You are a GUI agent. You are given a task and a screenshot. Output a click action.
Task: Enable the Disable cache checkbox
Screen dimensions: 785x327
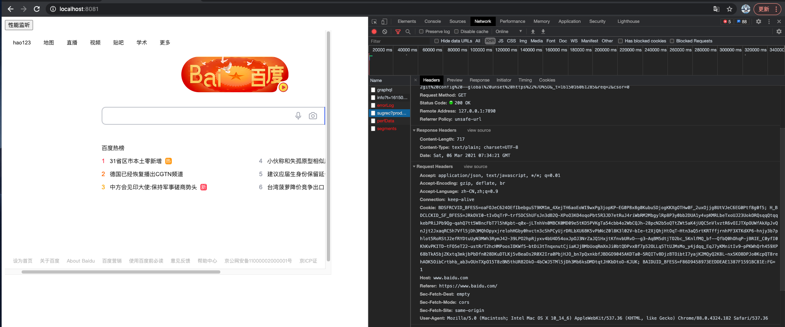[456, 31]
